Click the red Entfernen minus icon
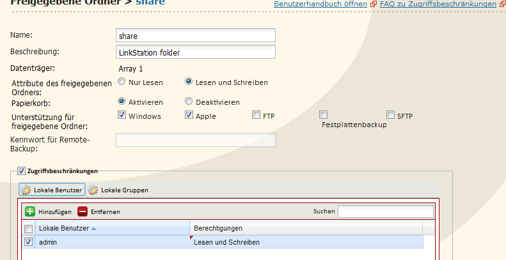The image size is (506, 260). pyautogui.click(x=83, y=211)
